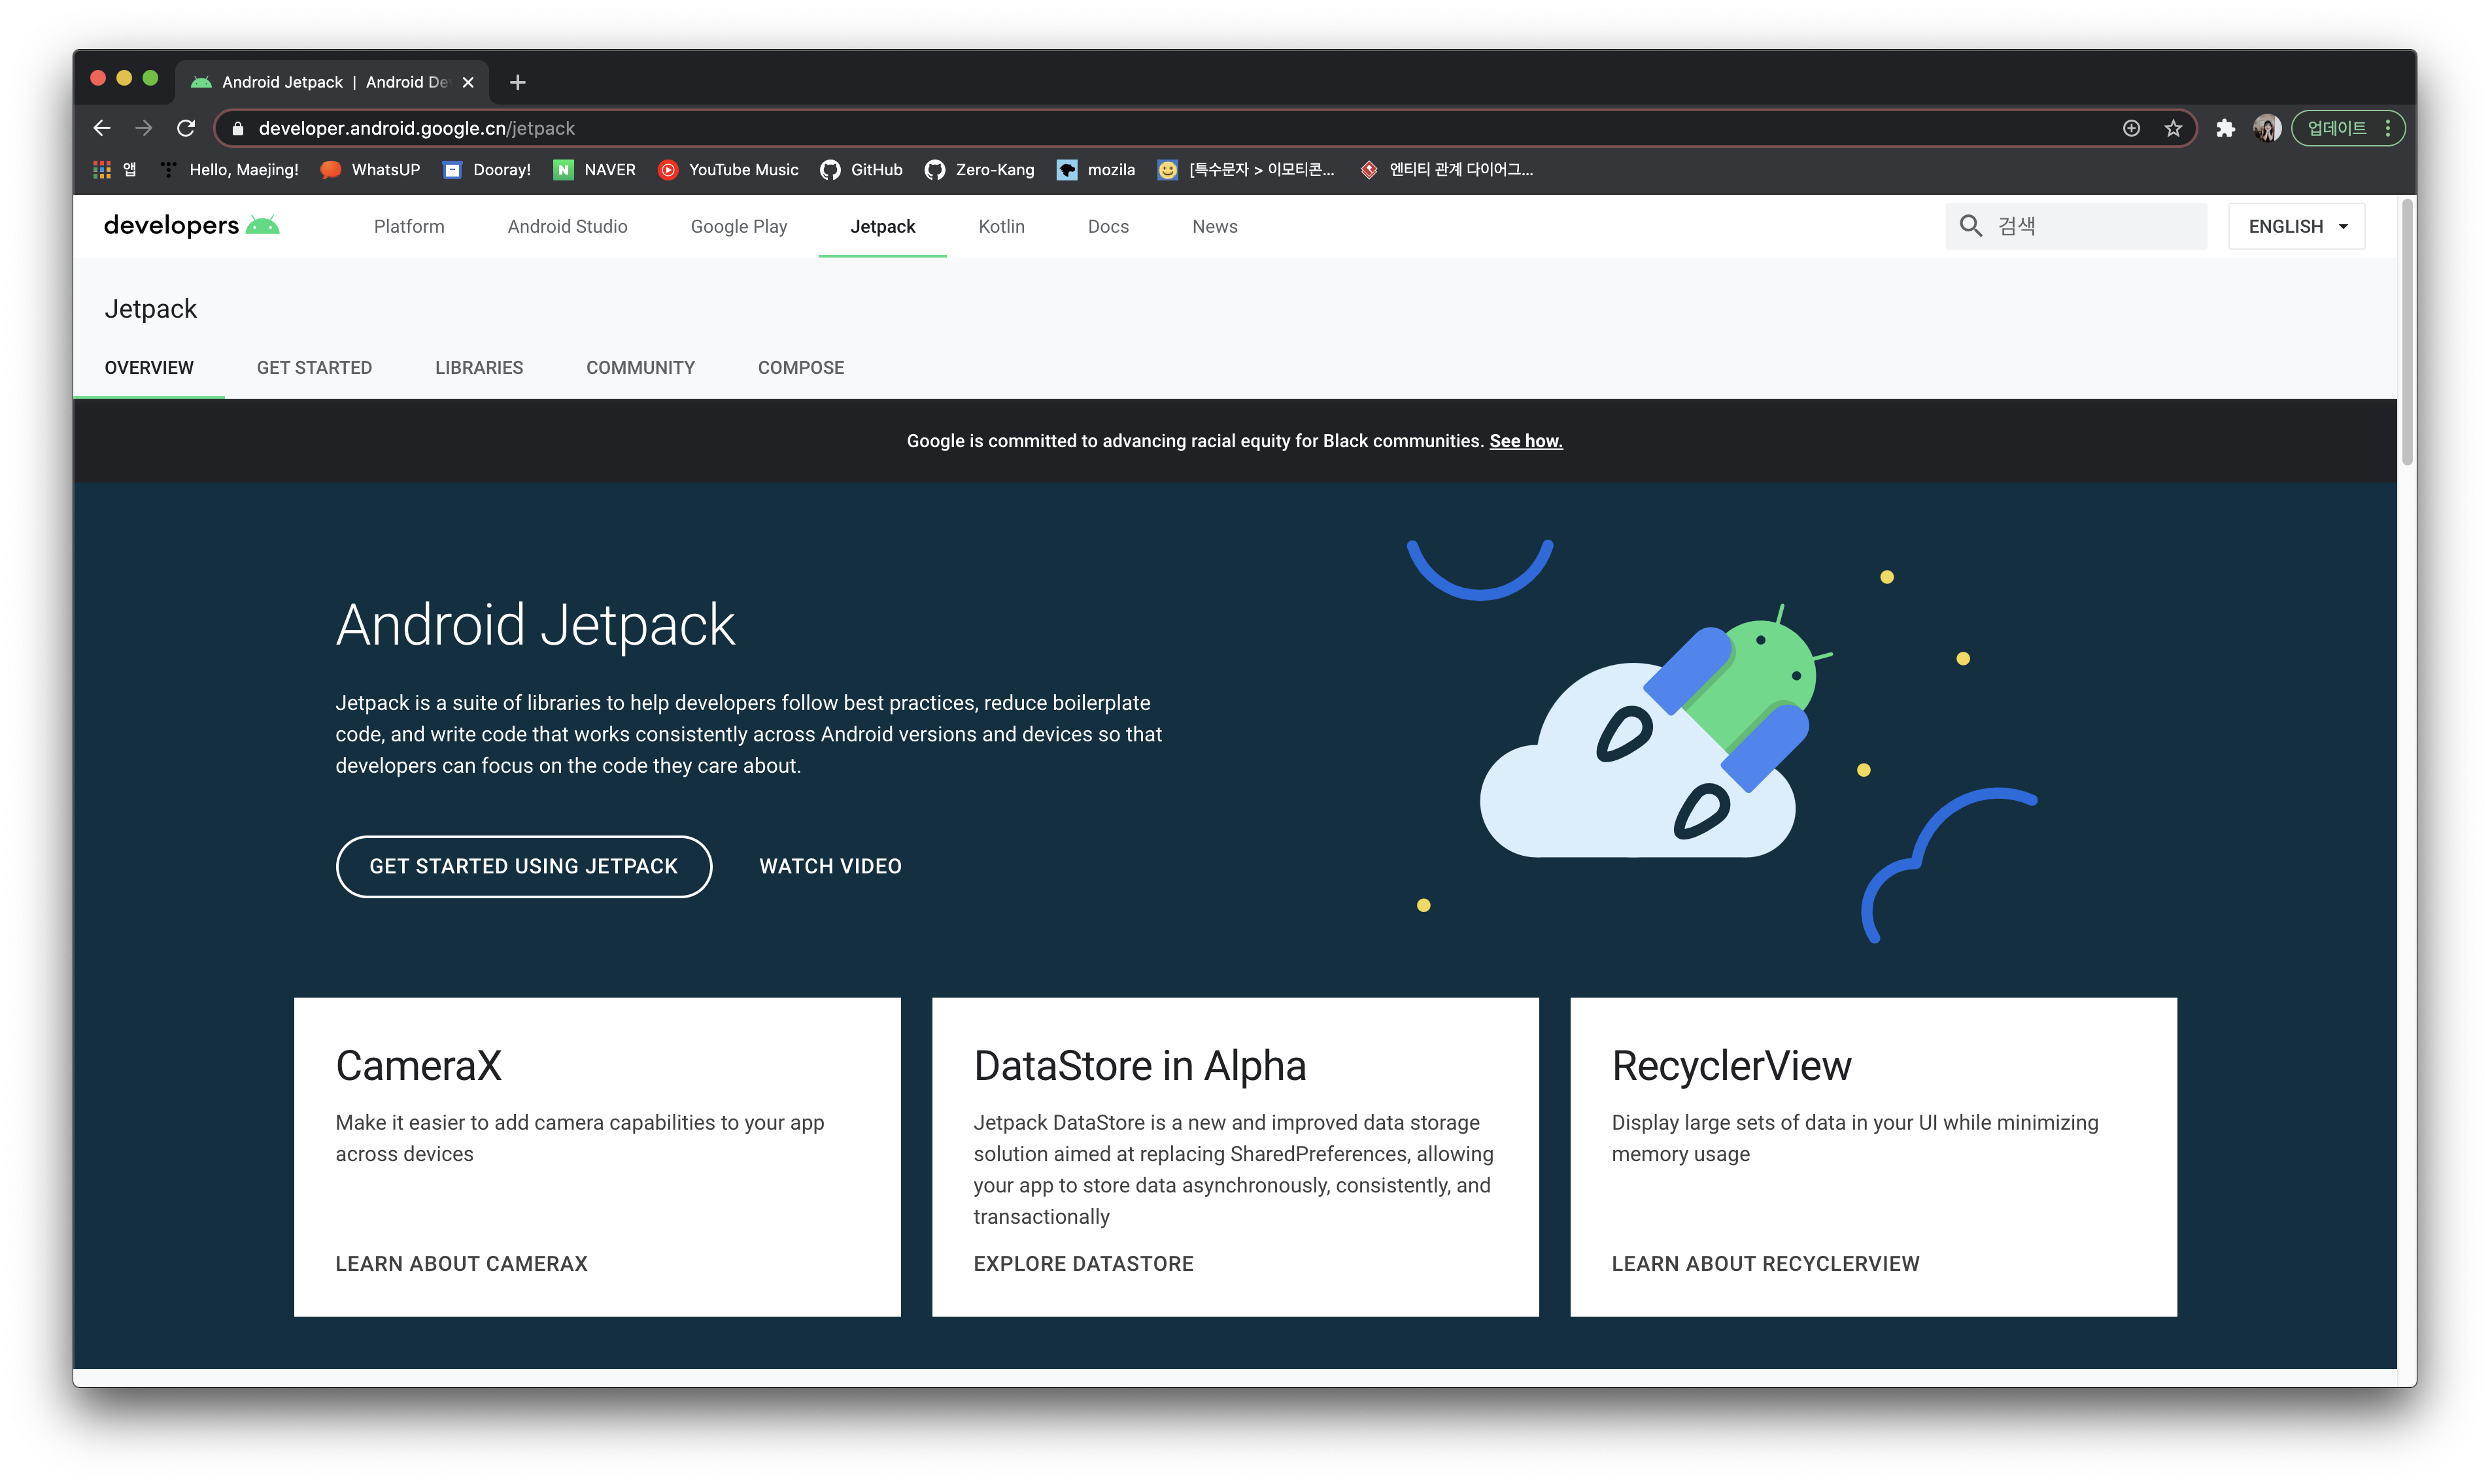
Task: Open Chrome three-dot update menu
Action: pos(2388,128)
